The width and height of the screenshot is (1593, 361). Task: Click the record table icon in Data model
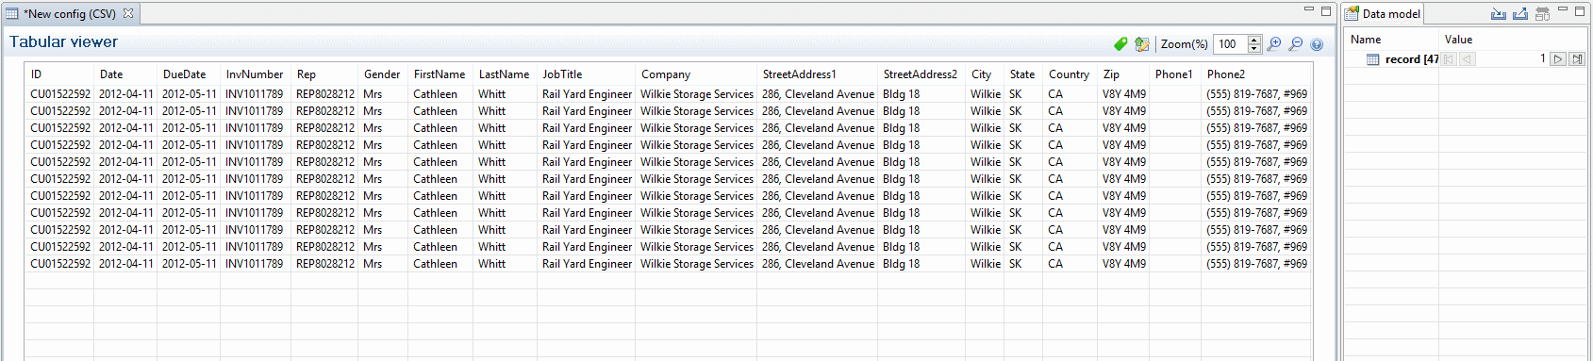(x=1373, y=59)
